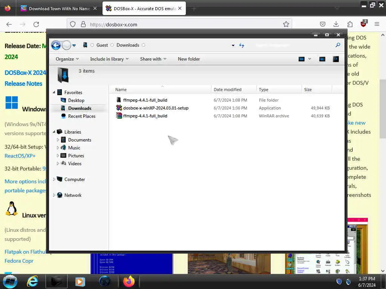The image size is (386, 289).
Task: Open the Fedora Copr link
Action: pyautogui.click(x=19, y=261)
